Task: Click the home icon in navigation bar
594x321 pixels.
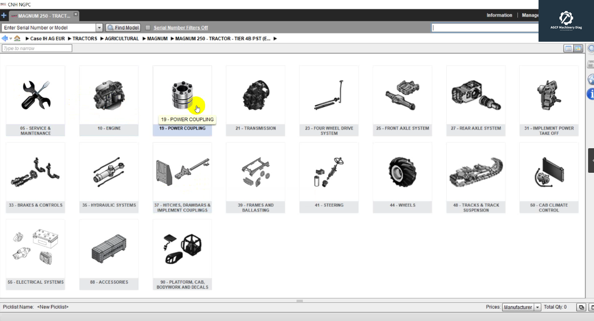Action: pos(18,38)
